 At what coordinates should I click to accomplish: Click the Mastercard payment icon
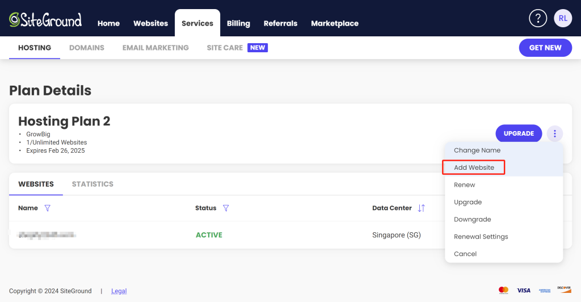point(503,290)
